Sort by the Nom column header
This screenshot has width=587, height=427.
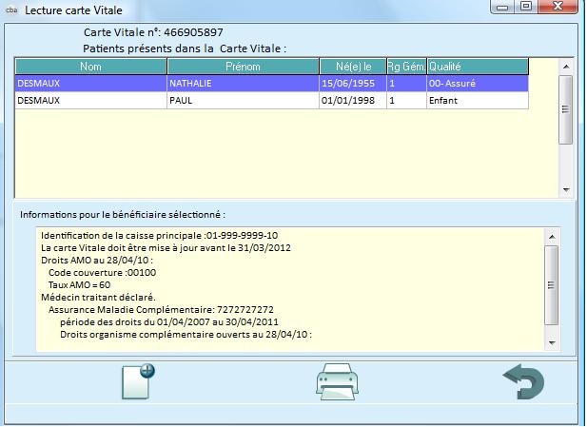[90, 67]
